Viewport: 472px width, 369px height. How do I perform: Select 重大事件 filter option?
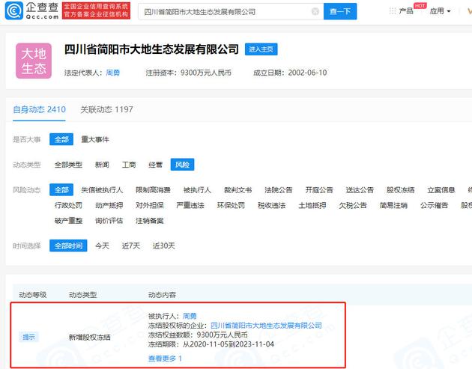[x=94, y=139]
